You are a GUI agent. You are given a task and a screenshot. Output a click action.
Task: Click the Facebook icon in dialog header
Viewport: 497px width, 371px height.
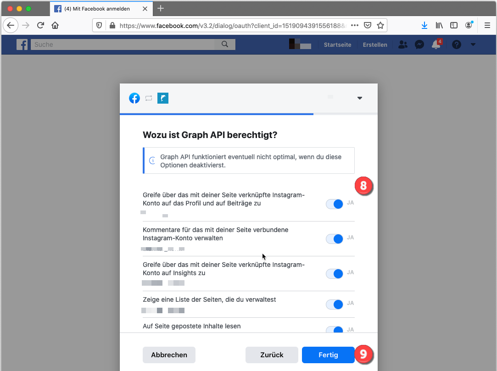point(134,98)
